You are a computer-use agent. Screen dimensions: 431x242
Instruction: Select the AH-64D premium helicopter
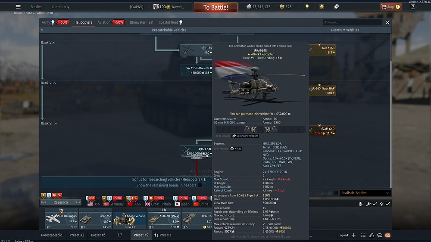(x=322, y=131)
